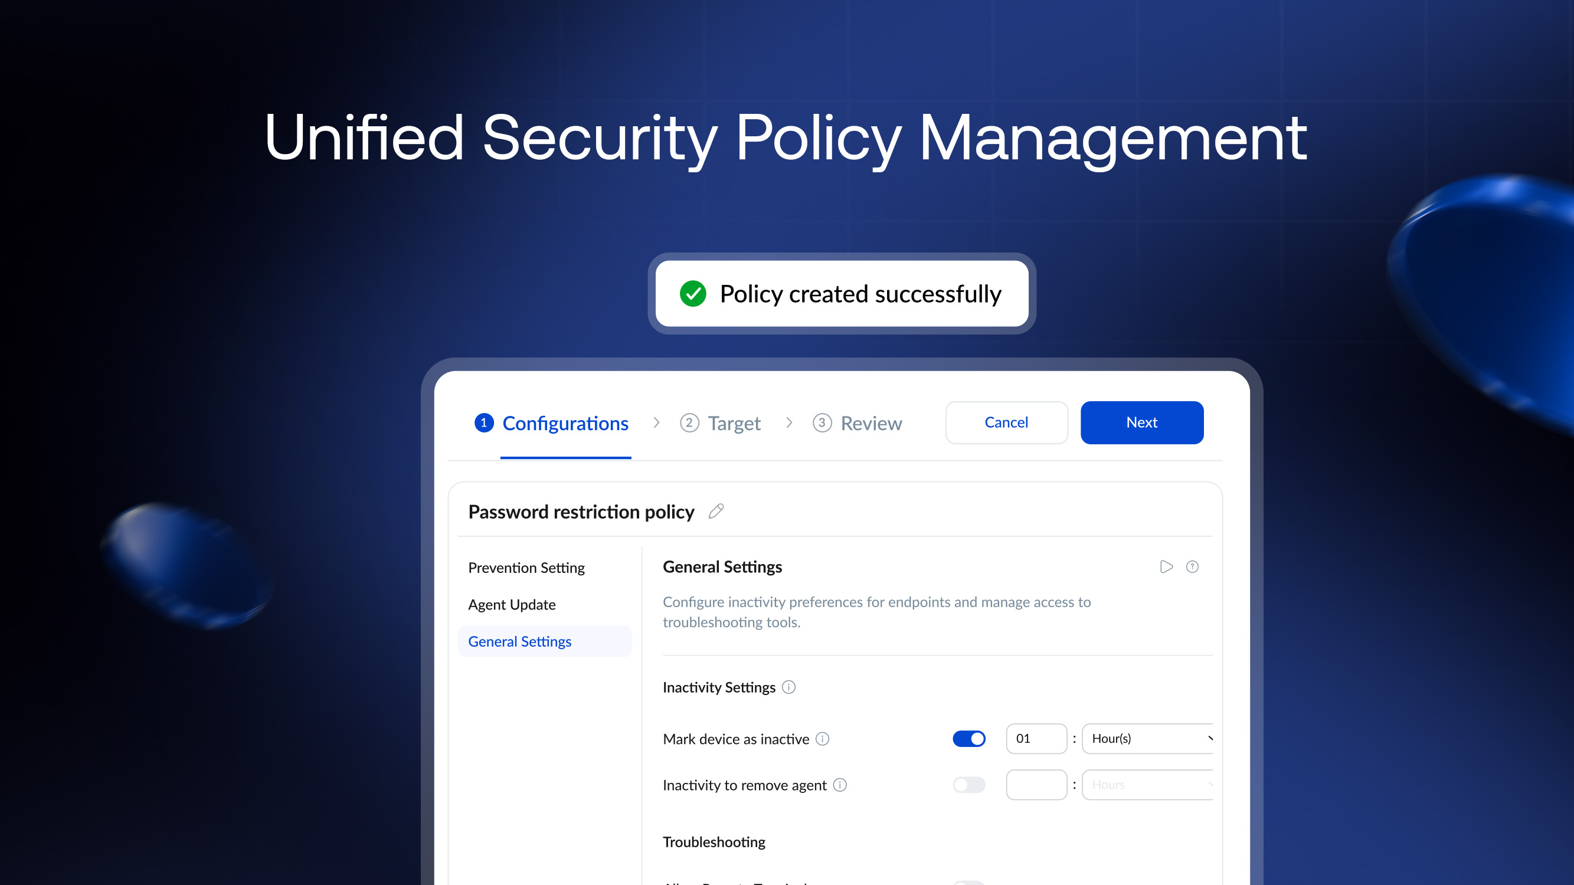Click the green success checkmark icon
This screenshot has height=885, width=1574.
tap(693, 294)
